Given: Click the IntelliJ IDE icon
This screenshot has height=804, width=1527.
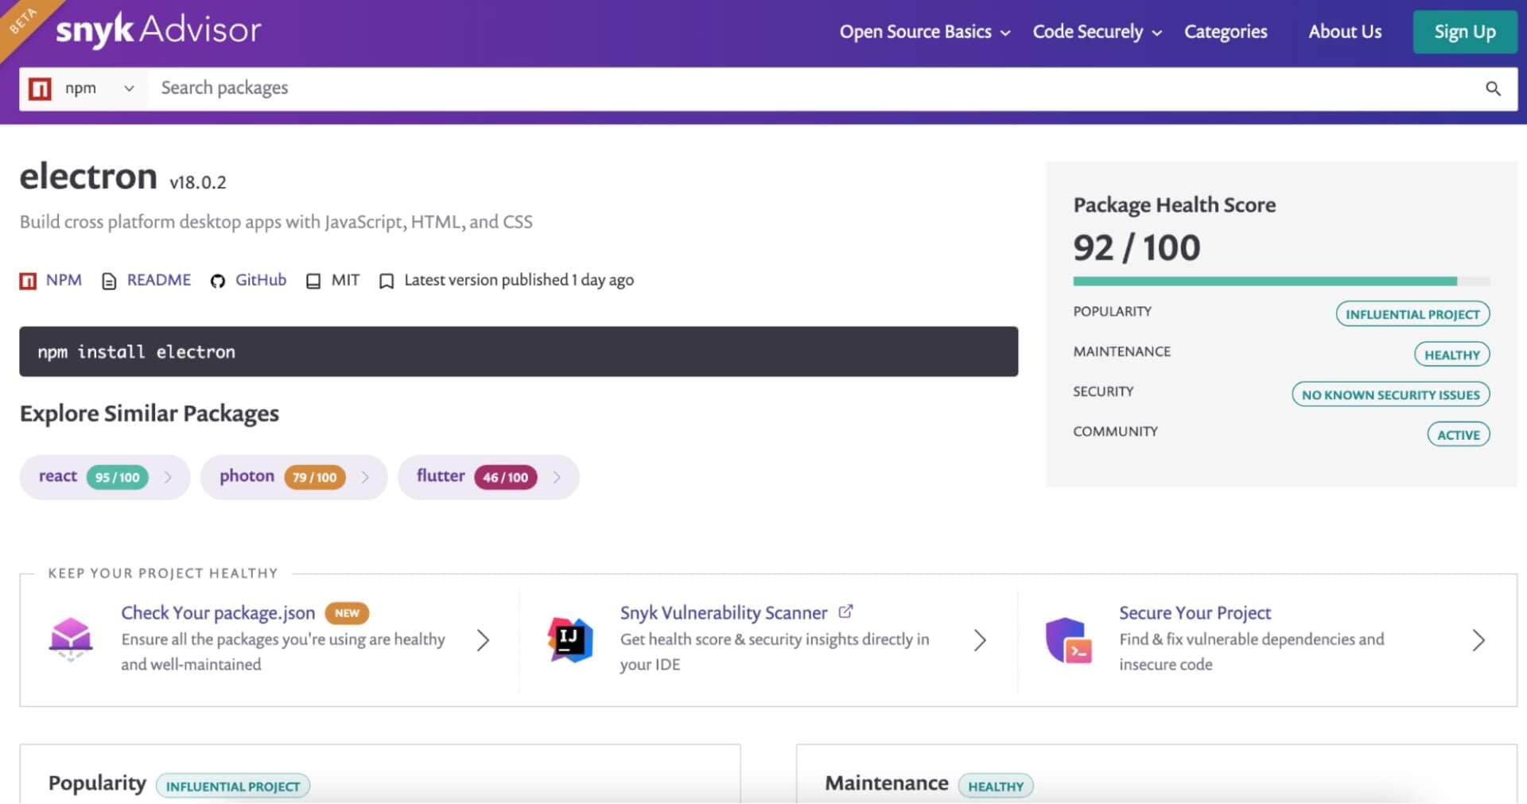Looking at the screenshot, I should [570, 640].
